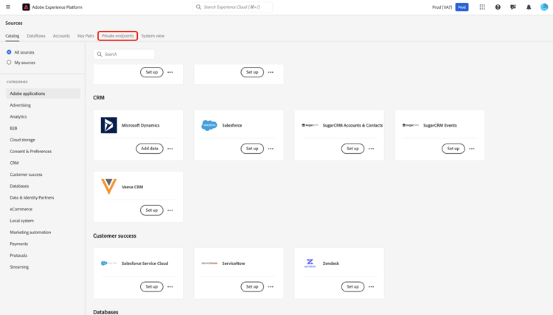
Task: Select the B2B category
Action: pyautogui.click(x=13, y=128)
